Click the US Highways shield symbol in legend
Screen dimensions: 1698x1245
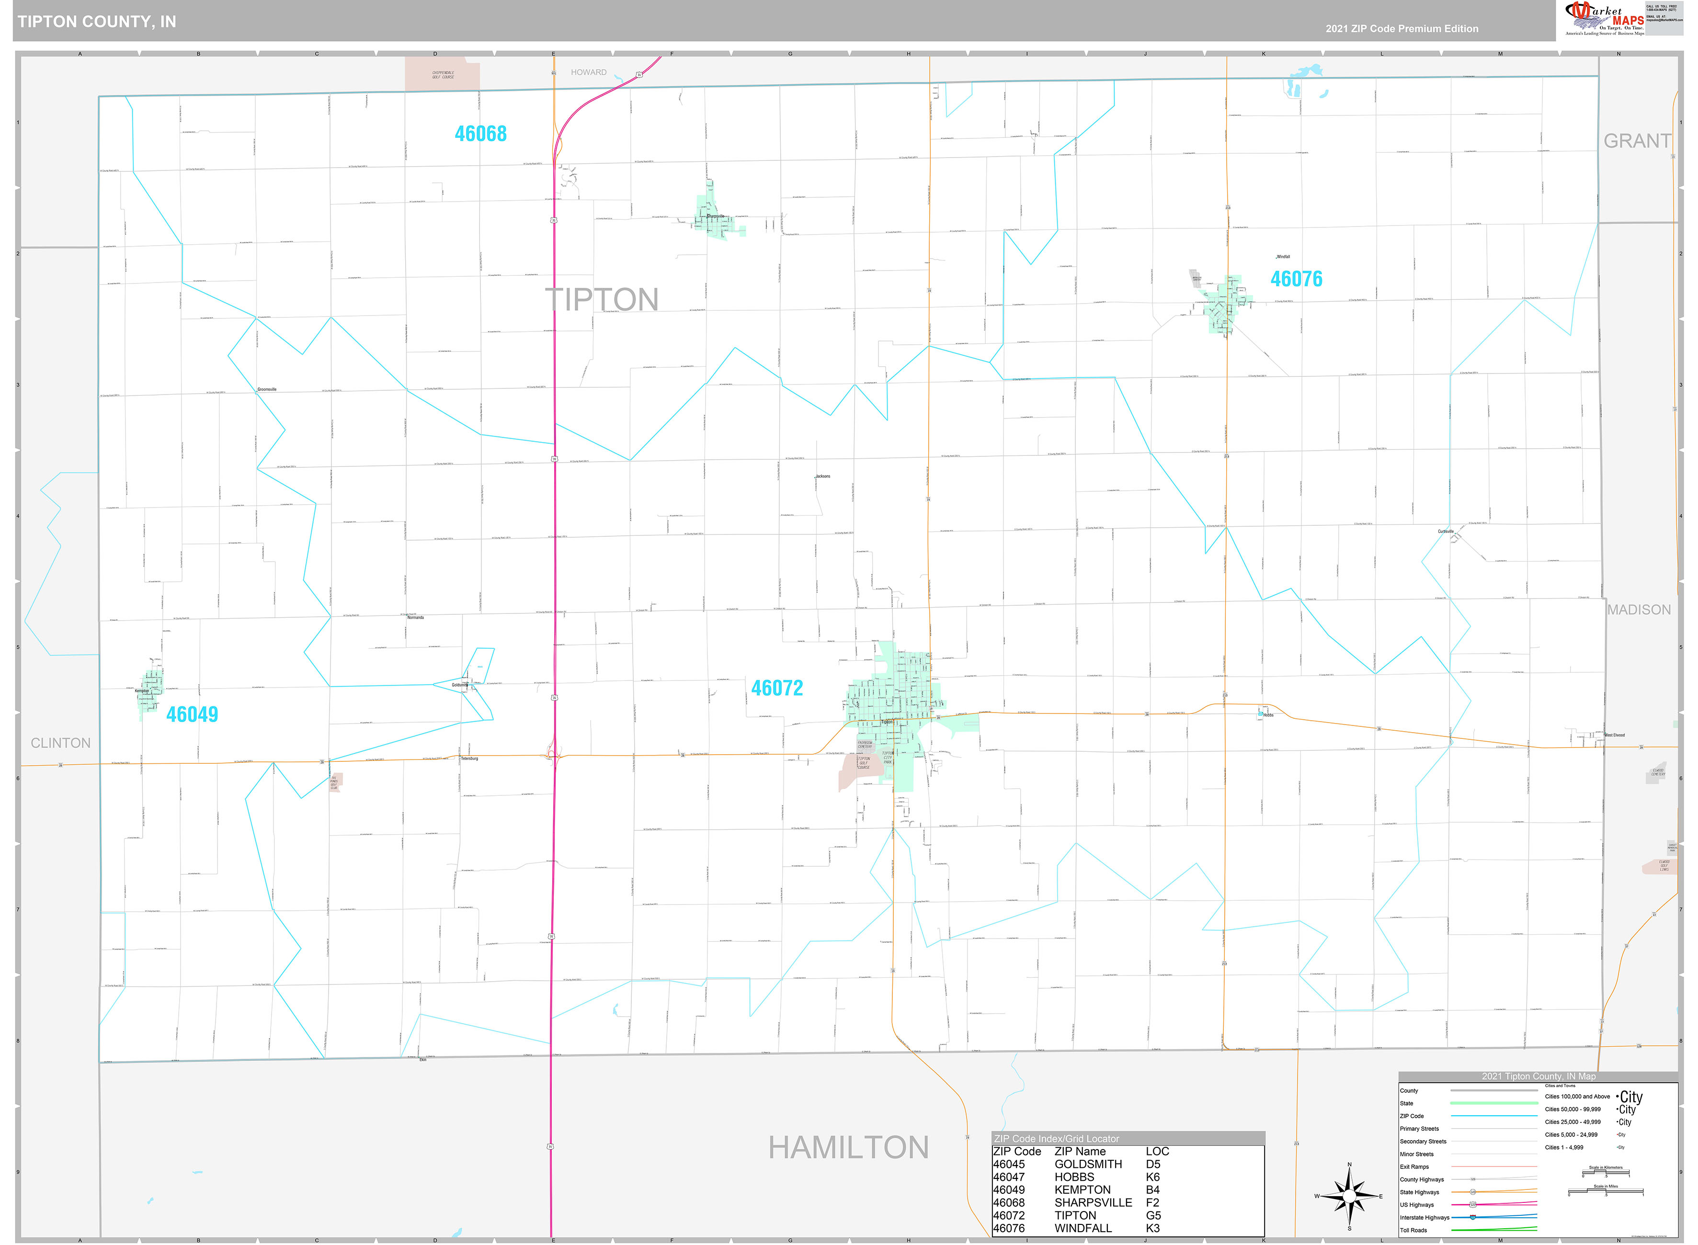pyautogui.click(x=1473, y=1205)
